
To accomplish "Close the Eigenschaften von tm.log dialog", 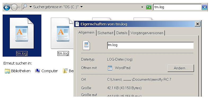I will 197,24.
